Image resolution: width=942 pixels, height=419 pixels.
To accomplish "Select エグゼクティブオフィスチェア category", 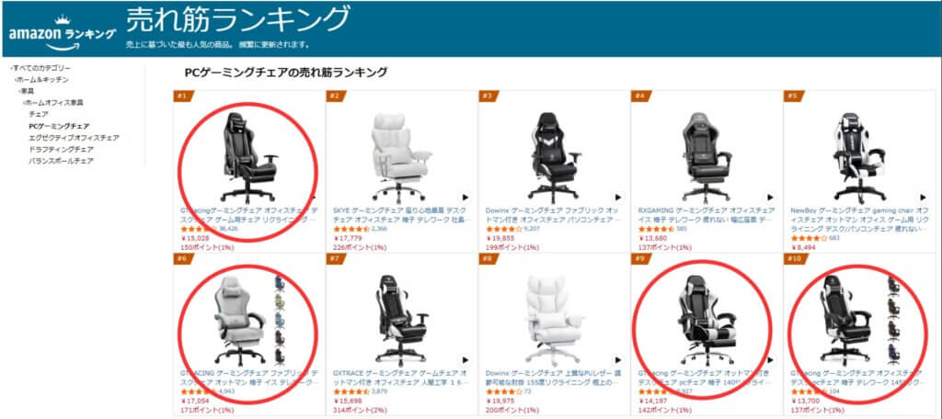I will [74, 138].
